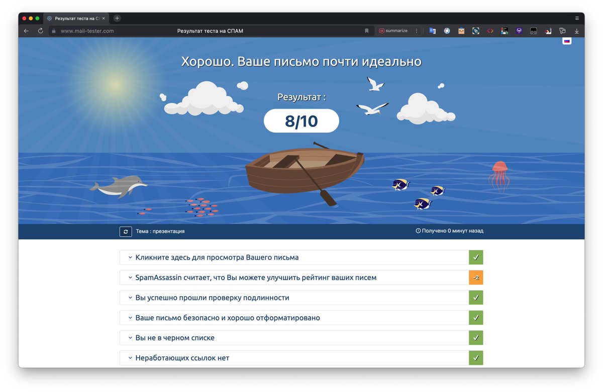This screenshot has width=603, height=392.
Task: Click the orange box-face extension icon
Action: (461, 31)
